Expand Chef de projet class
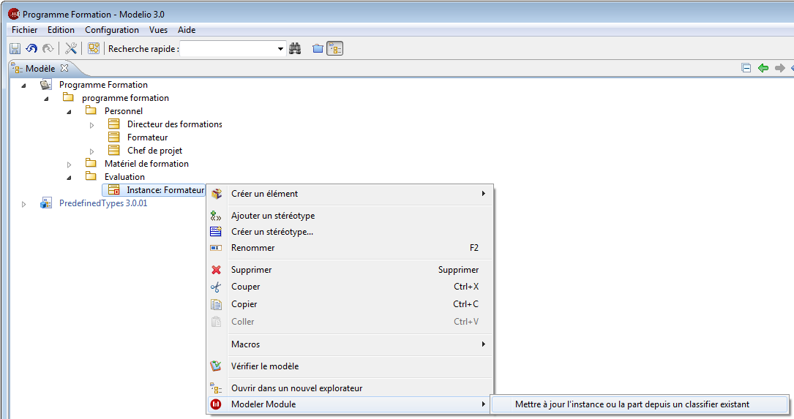794x419 pixels. (91, 151)
